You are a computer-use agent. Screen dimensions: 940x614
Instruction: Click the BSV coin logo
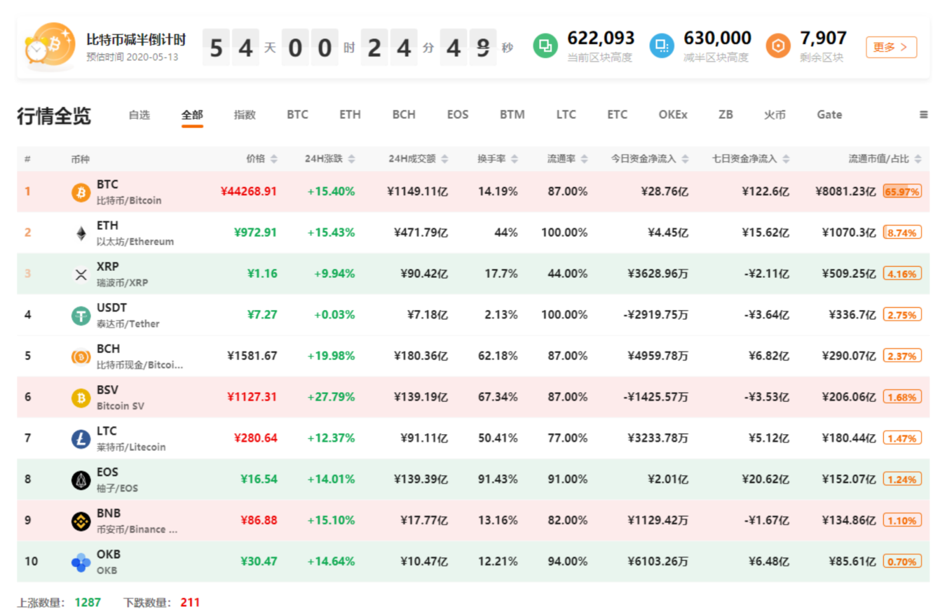point(81,398)
